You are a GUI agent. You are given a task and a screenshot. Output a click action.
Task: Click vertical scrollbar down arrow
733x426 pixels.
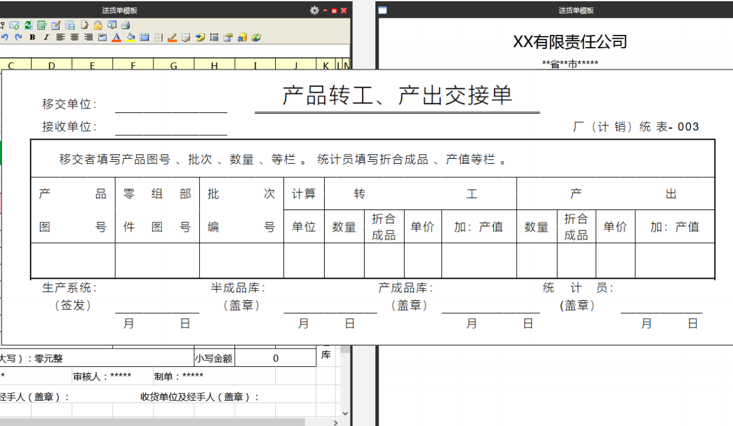(x=346, y=413)
